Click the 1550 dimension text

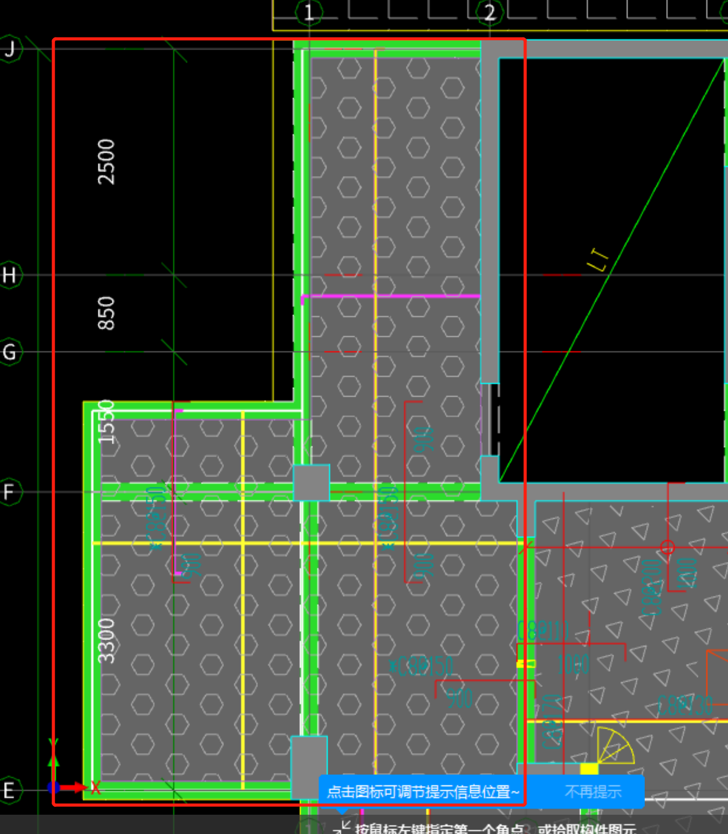[106, 422]
